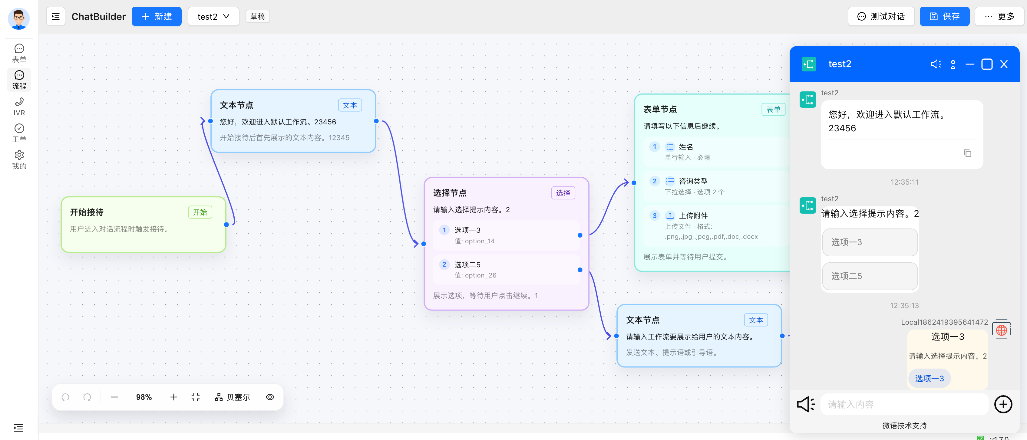Image resolution: width=1027 pixels, height=440 pixels.
Task: Expand the sidebar using bottom-left menu icon
Action: [18, 428]
